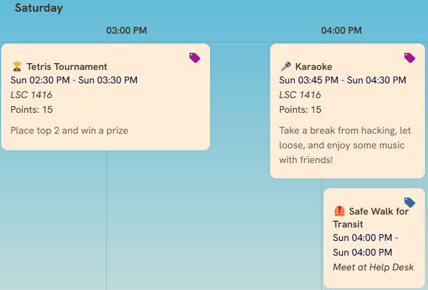Image resolution: width=428 pixels, height=290 pixels.
Task: Click Meet at Help Desk location text
Action: [x=373, y=267]
